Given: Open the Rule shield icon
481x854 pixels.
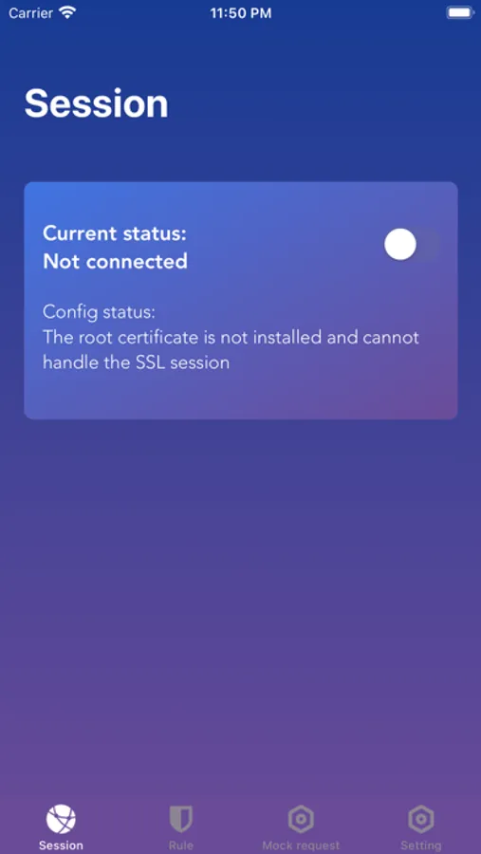Looking at the screenshot, I should [x=181, y=819].
